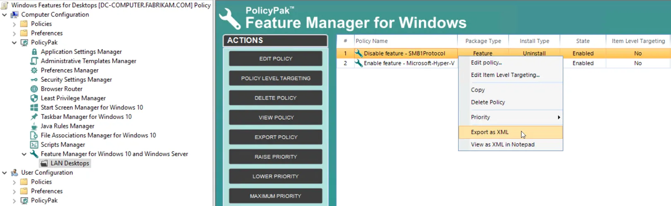Click the Preferences Manager gear icon

tap(34, 70)
